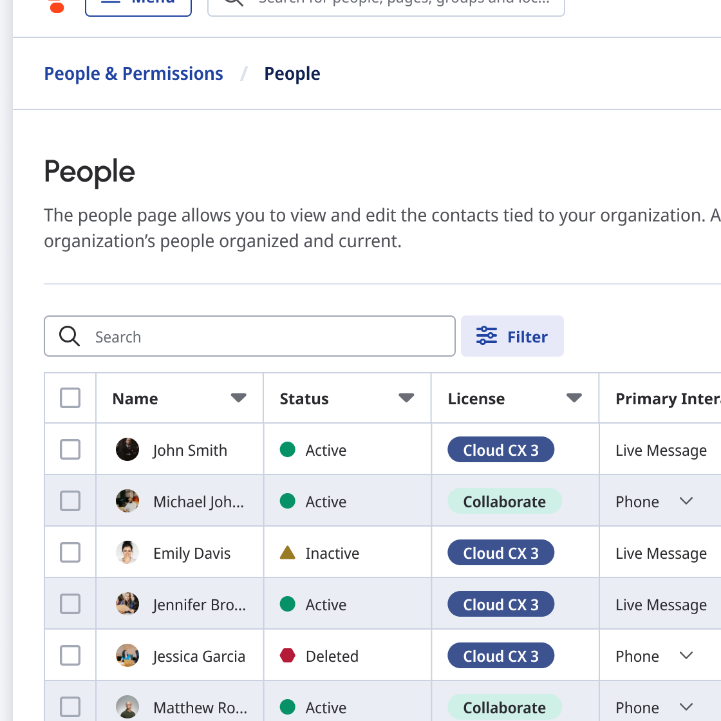Screen dimensions: 721x721
Task: Expand the Phone dropdown for Jessica Garcia
Action: pyautogui.click(x=686, y=656)
